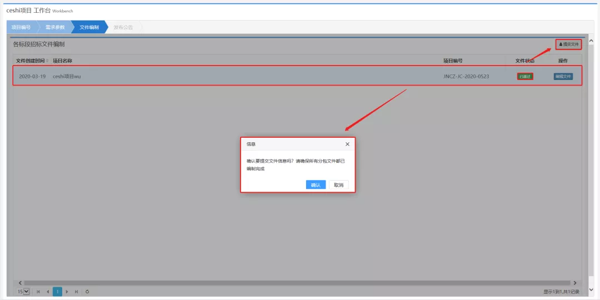Confirm submission with the 确认 button
Image resolution: width=600 pixels, height=300 pixels.
pos(316,185)
